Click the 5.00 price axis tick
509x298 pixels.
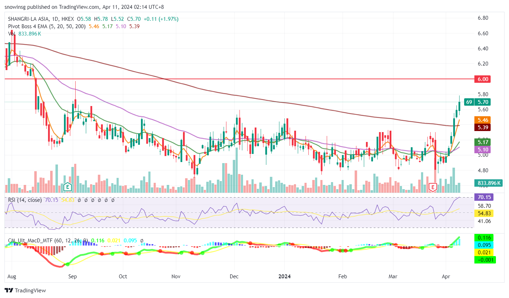[x=483, y=155]
